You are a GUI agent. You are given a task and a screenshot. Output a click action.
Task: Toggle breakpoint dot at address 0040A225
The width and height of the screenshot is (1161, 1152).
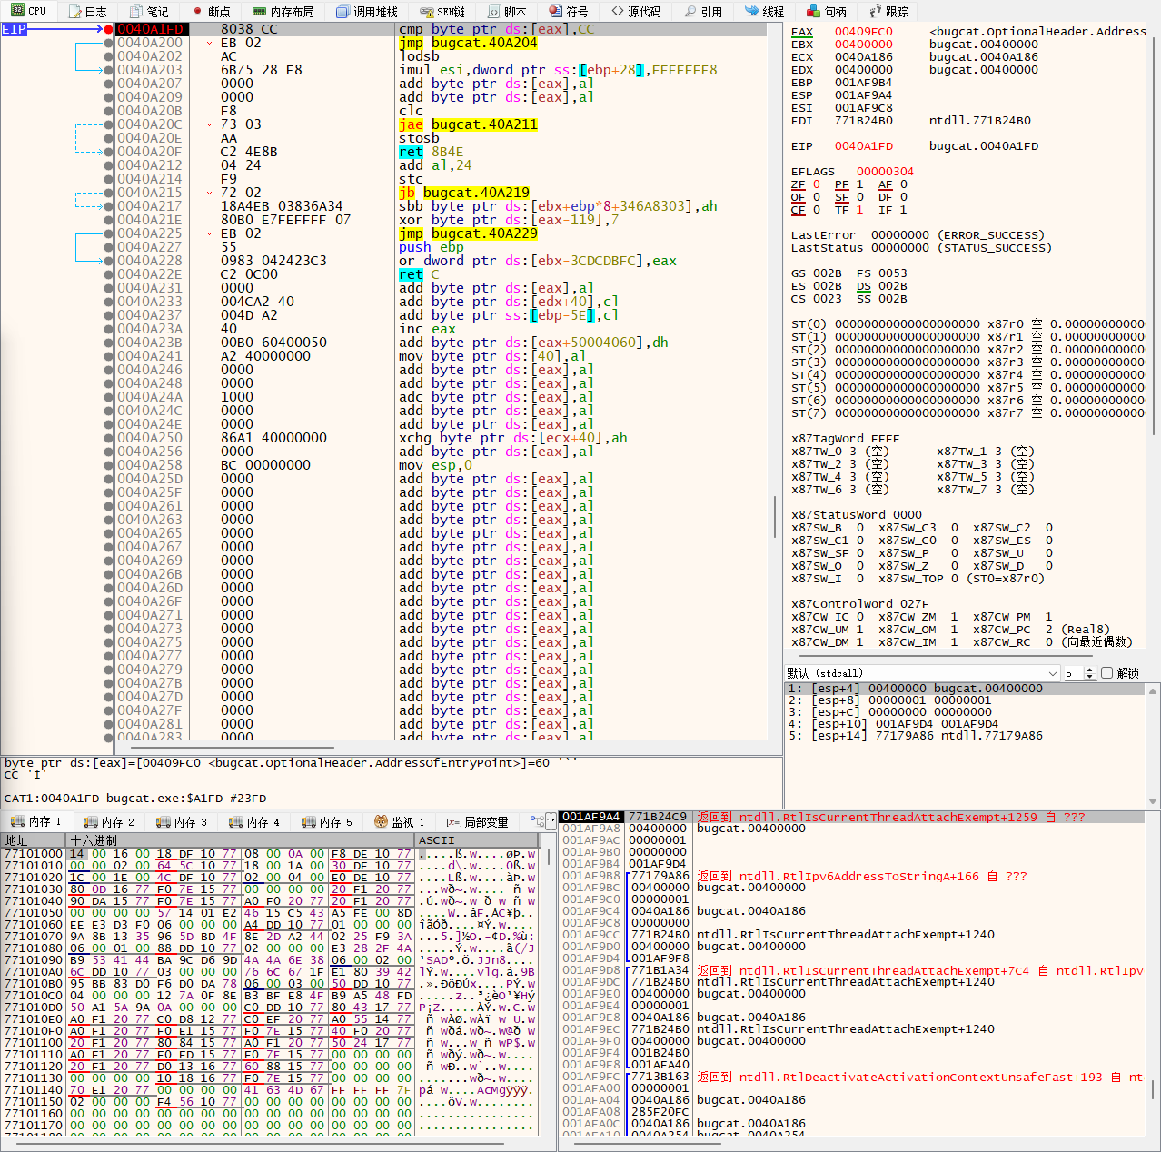click(x=108, y=233)
